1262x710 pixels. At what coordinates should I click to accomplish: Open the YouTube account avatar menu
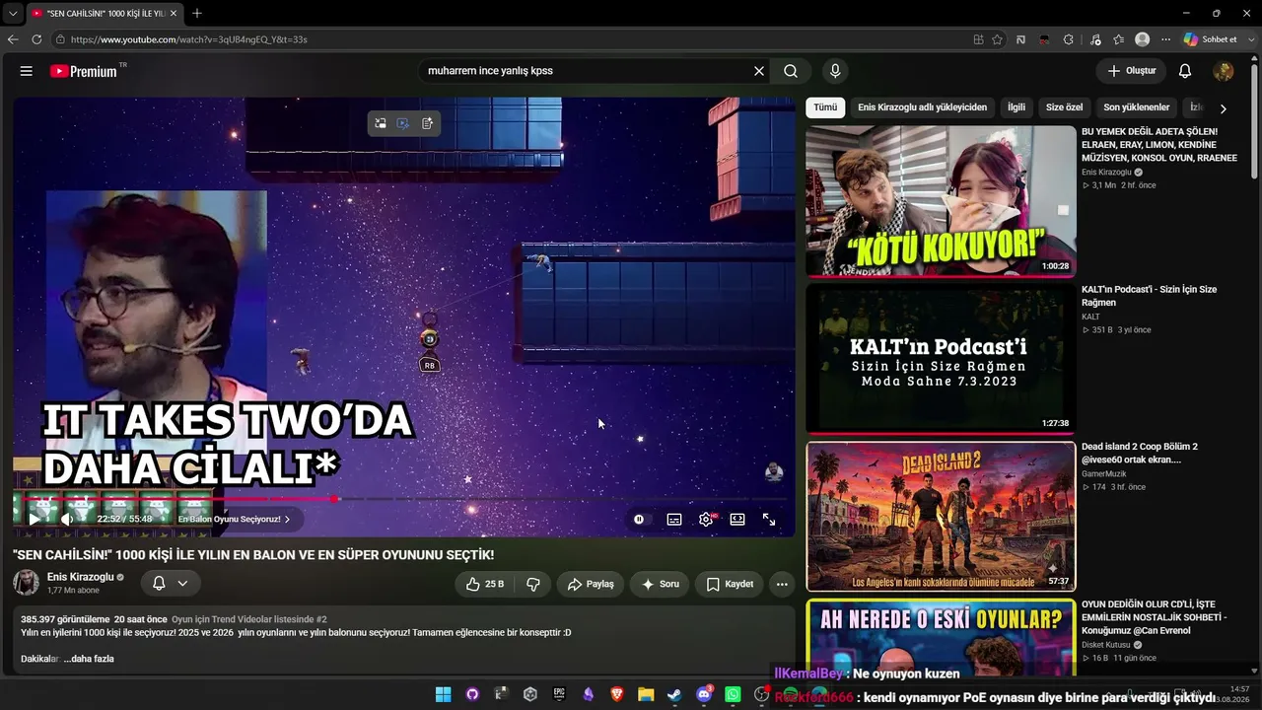coord(1224,71)
